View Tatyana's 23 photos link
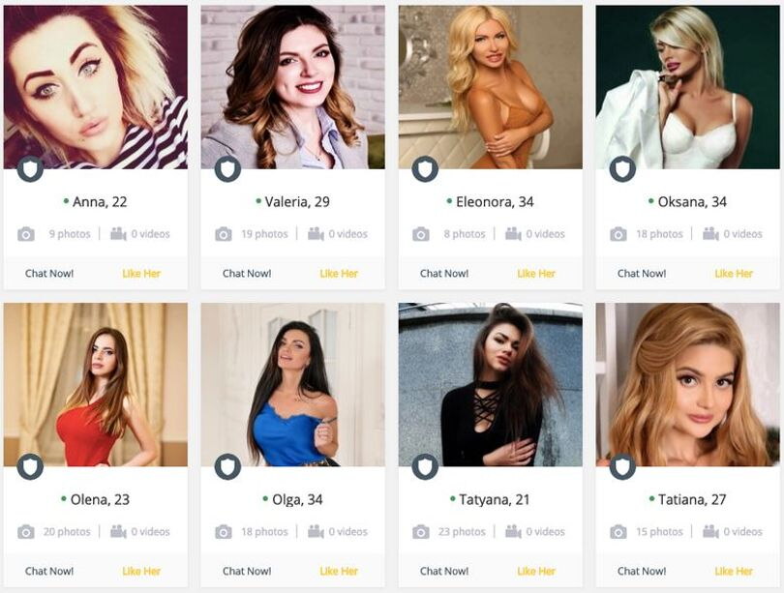This screenshot has width=784, height=593. click(x=462, y=531)
